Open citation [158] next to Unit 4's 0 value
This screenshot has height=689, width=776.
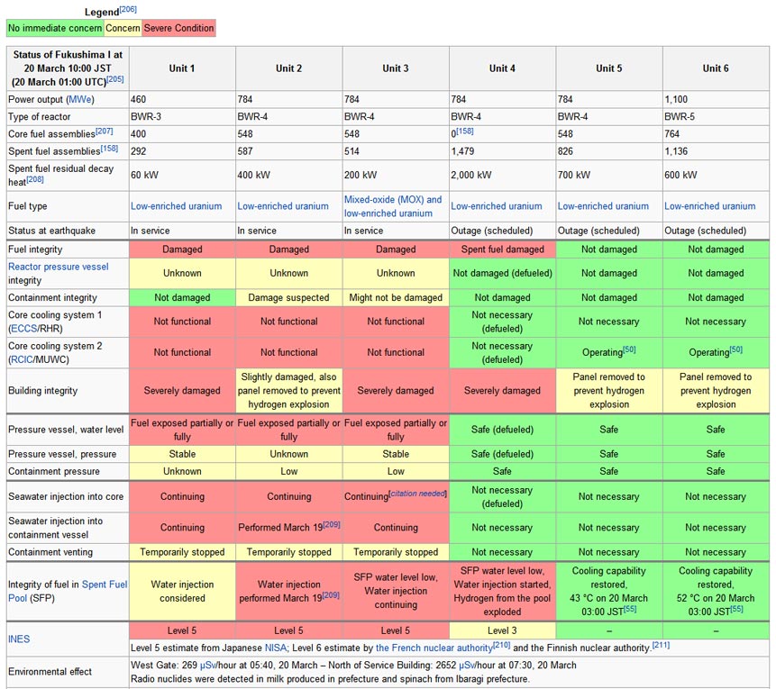[465, 131]
